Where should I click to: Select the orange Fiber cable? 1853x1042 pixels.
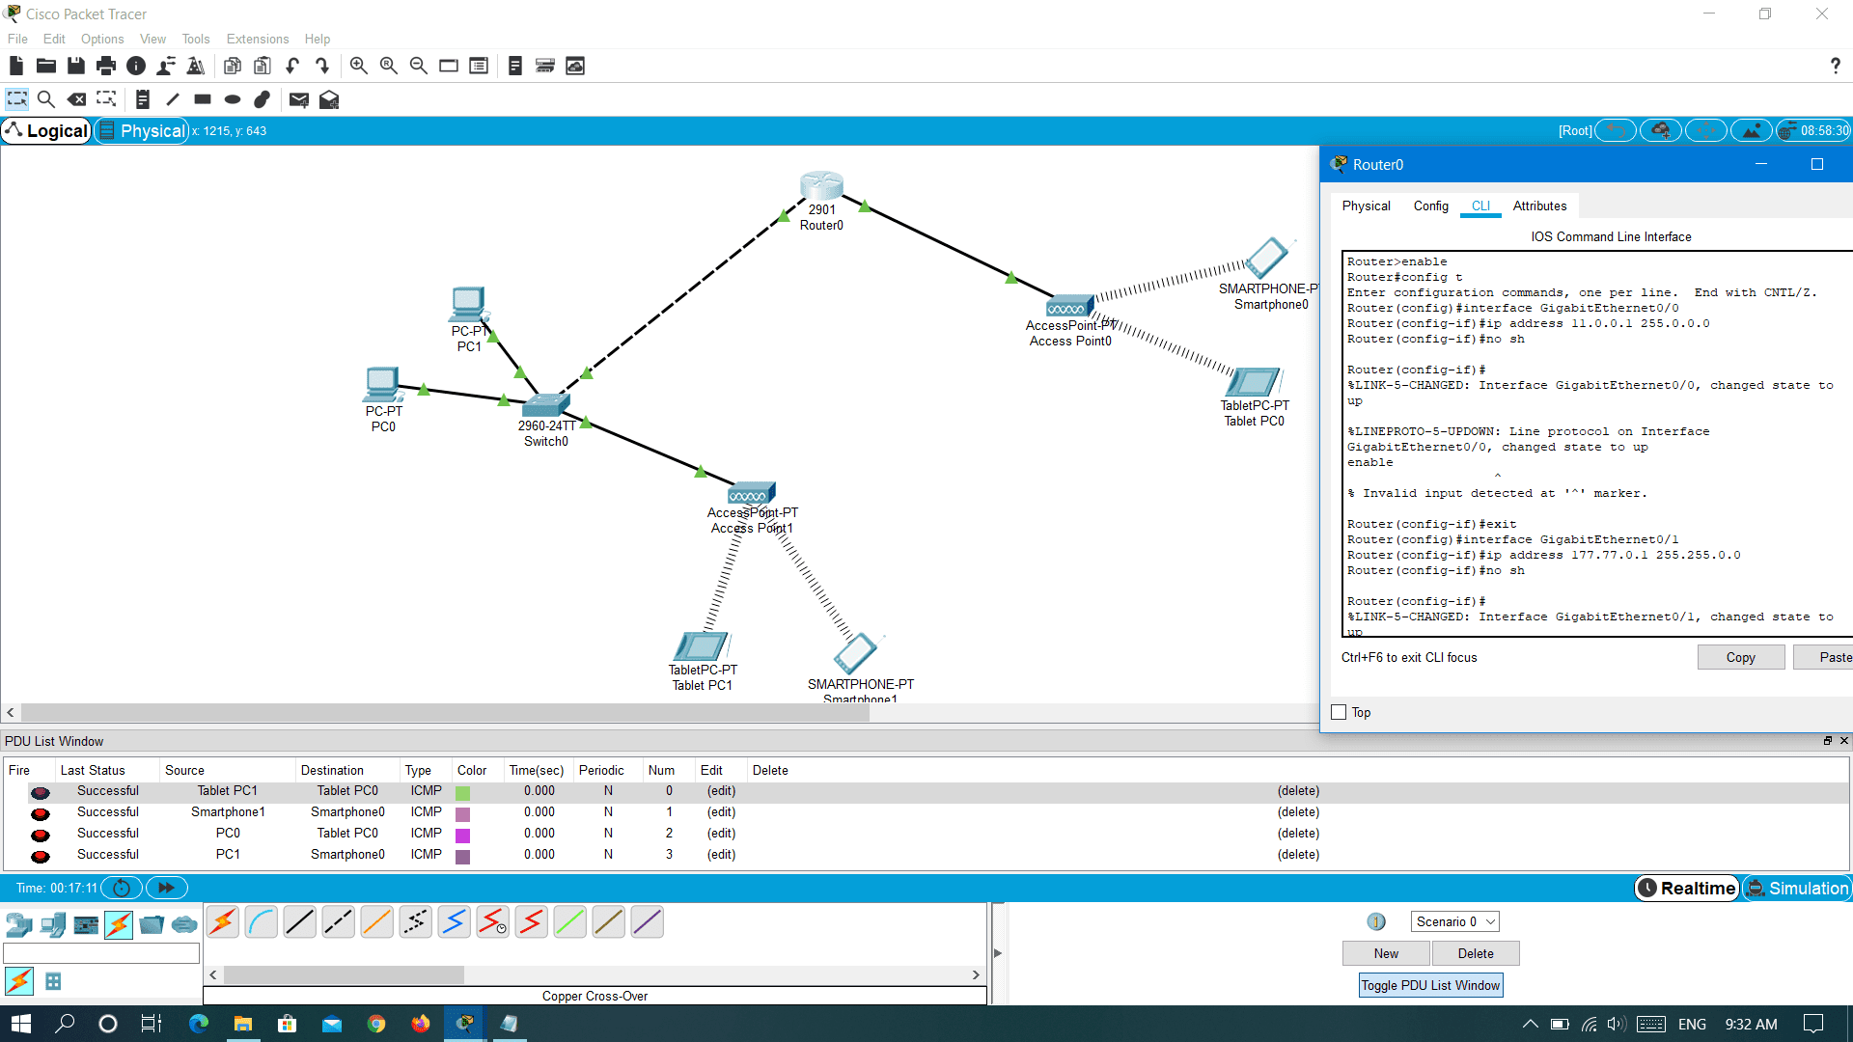(377, 922)
